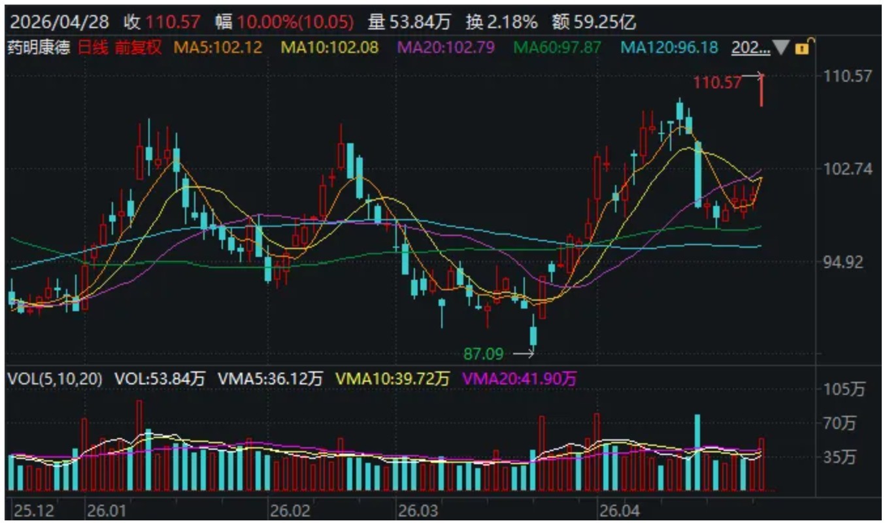Image resolution: width=885 pixels, height=523 pixels.
Task: Click the 110.57 high price marker
Action: pyautogui.click(x=717, y=82)
